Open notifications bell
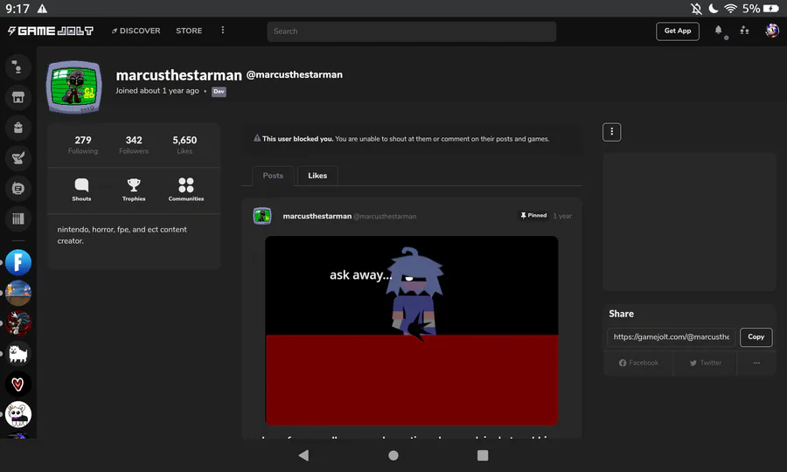 (x=718, y=31)
